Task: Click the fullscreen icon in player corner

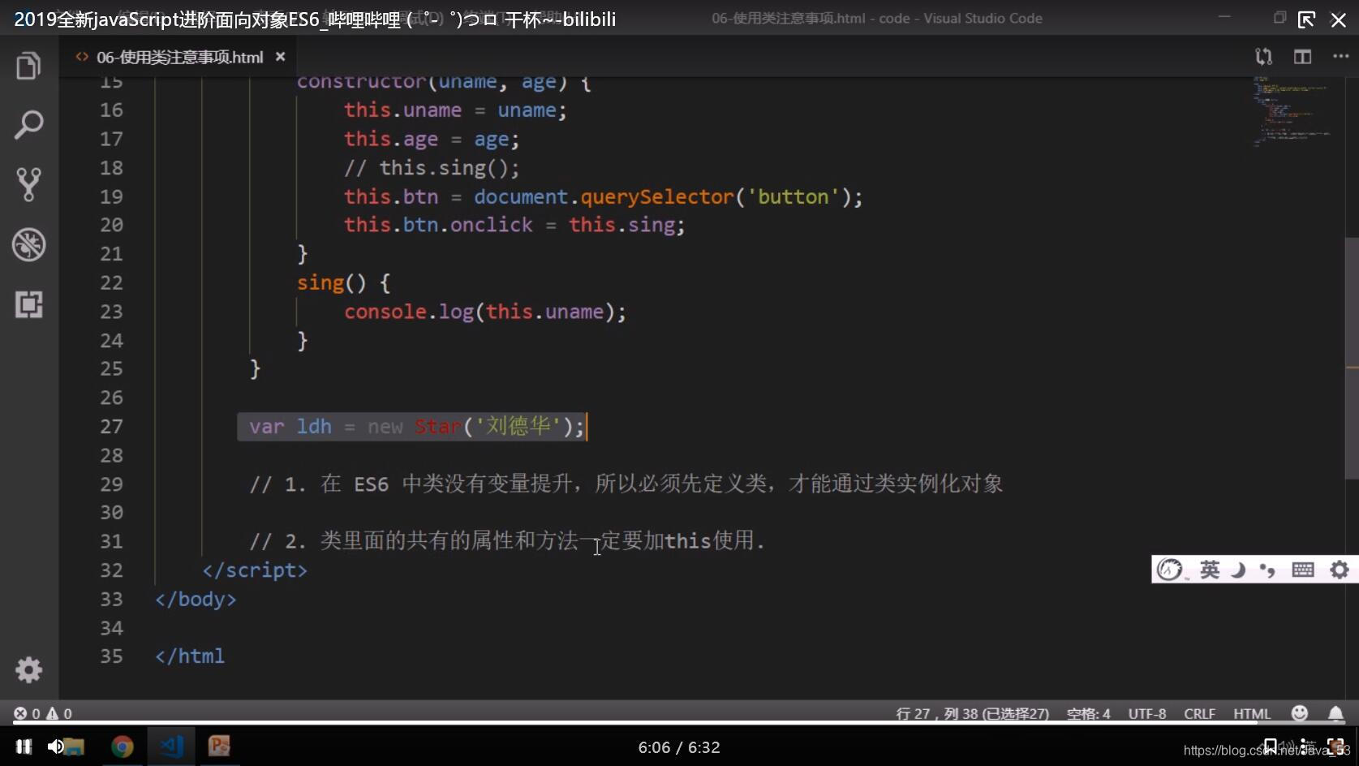Action: click(x=1335, y=747)
